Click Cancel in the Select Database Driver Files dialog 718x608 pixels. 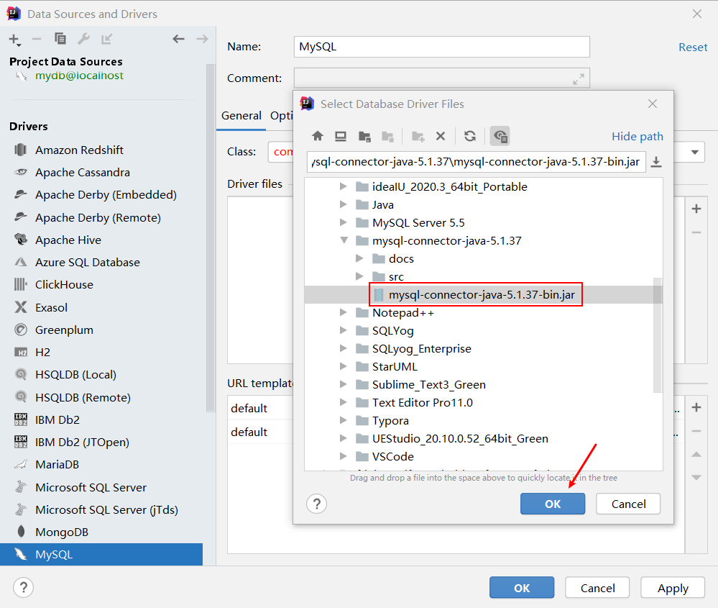click(628, 504)
